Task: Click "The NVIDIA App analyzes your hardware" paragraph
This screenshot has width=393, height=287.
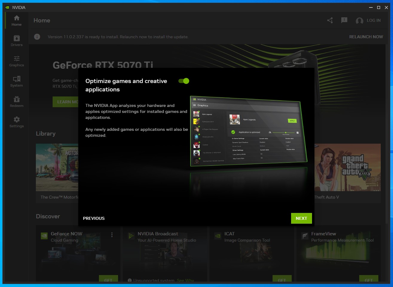Action: click(x=136, y=111)
